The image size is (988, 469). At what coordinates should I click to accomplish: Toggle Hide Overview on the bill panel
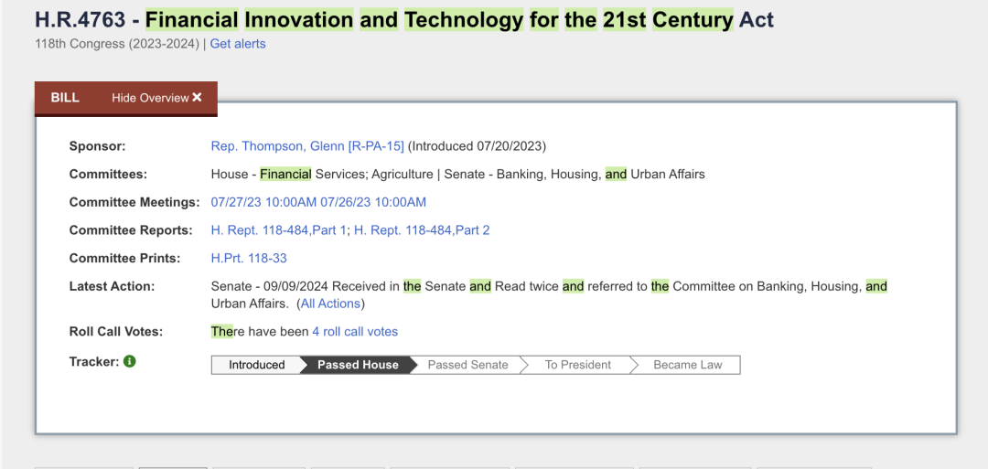(x=157, y=98)
